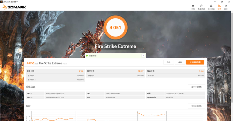Click the question mark help button
This screenshot has height=121, width=233.
pos(143,56)
